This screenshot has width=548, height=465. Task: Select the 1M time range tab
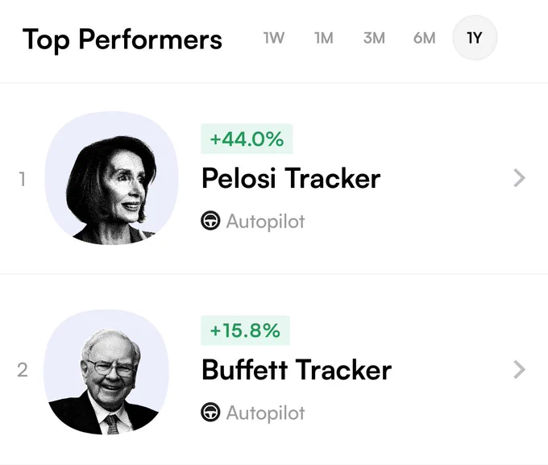324,38
